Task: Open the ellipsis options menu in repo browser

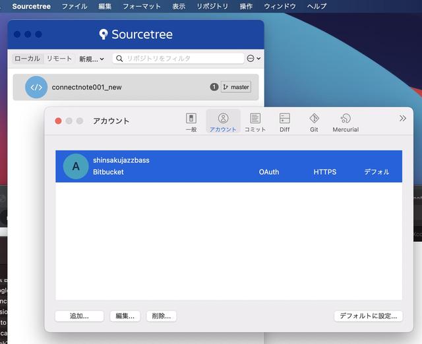Action: (x=253, y=59)
